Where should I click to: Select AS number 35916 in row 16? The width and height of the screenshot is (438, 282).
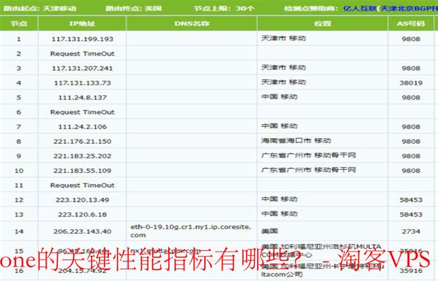411,271
